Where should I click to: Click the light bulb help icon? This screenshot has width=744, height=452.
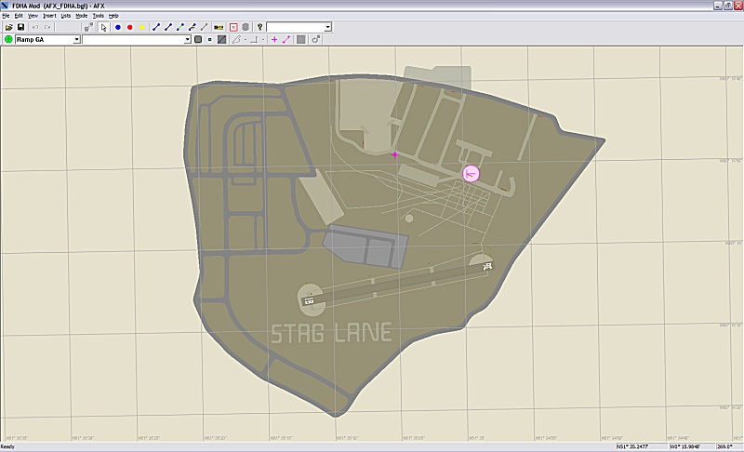tap(260, 28)
